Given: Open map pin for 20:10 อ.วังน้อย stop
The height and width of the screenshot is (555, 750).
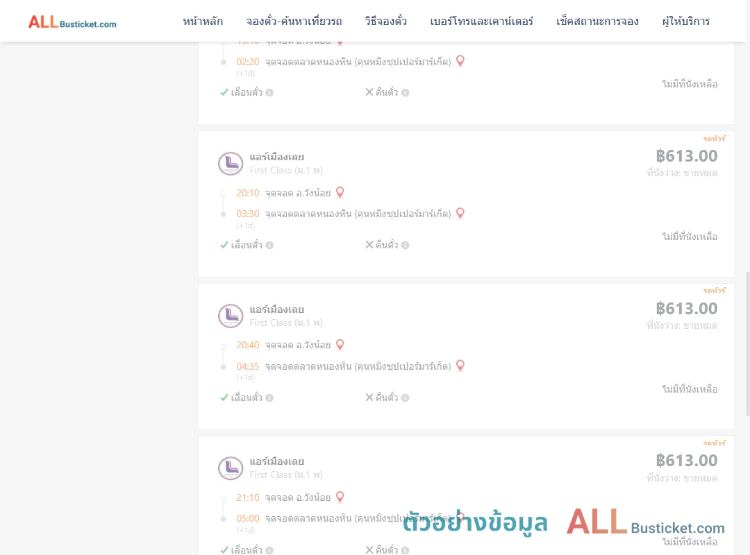Looking at the screenshot, I should coord(340,192).
